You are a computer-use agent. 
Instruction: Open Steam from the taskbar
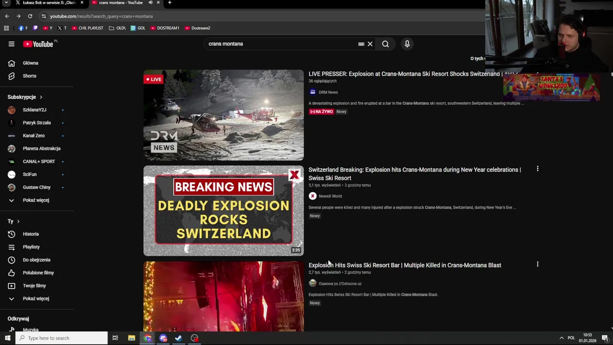tap(179, 338)
